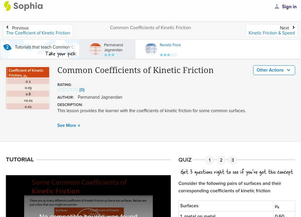Viewport: 301px width, 217px height.
Task: Click the Sophia logo icon
Action: (x=7, y=6)
